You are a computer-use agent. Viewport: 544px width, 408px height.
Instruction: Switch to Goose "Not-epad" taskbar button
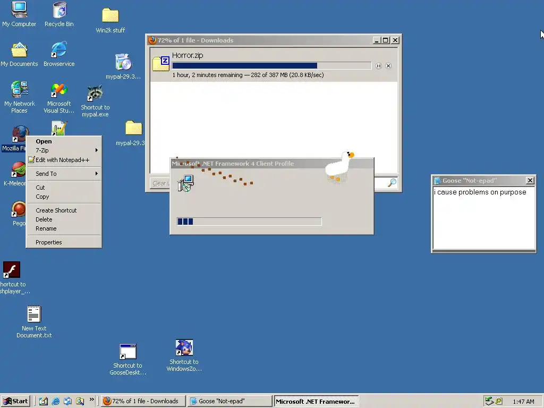pos(229,401)
